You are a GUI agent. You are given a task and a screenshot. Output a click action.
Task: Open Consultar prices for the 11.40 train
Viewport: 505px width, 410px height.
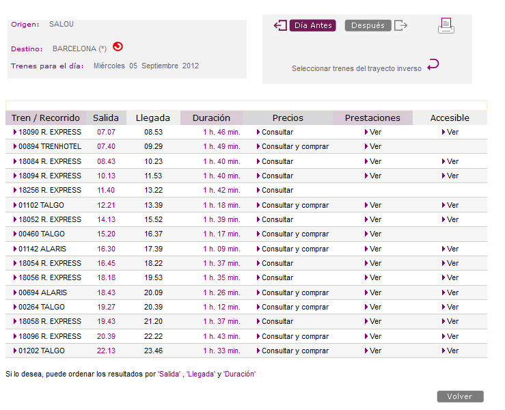[275, 191]
